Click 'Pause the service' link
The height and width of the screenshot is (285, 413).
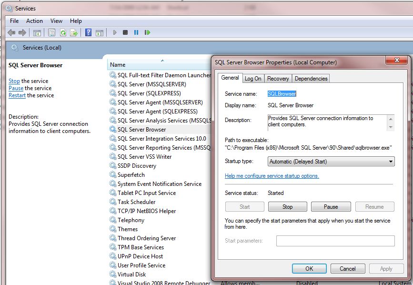point(16,88)
